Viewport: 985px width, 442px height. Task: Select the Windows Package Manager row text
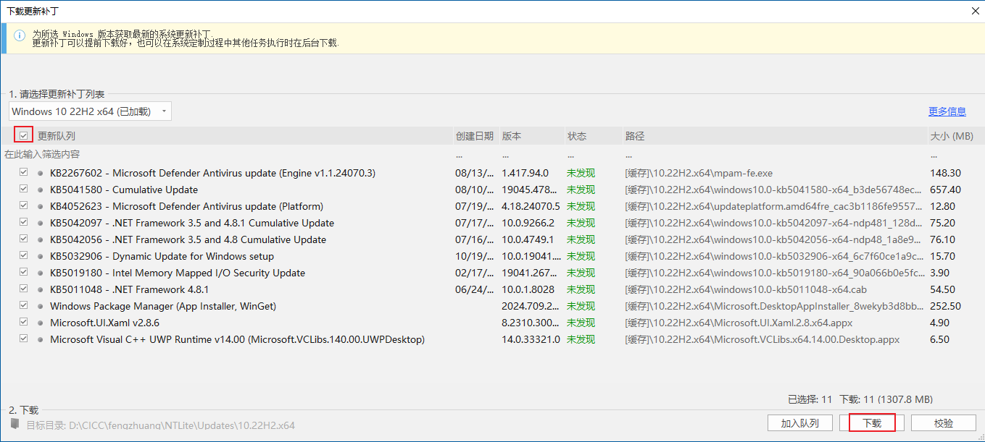pyautogui.click(x=163, y=306)
